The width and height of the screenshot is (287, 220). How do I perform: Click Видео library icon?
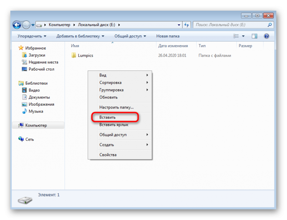tap(24, 90)
